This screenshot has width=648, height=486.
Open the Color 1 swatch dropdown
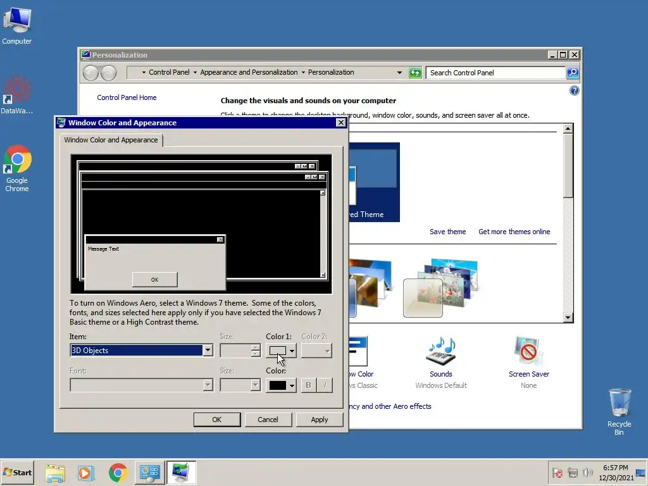pos(281,351)
